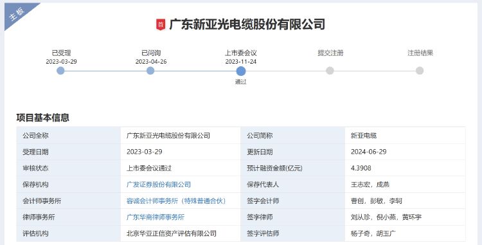Select the 已受理 timeline dot

point(60,71)
